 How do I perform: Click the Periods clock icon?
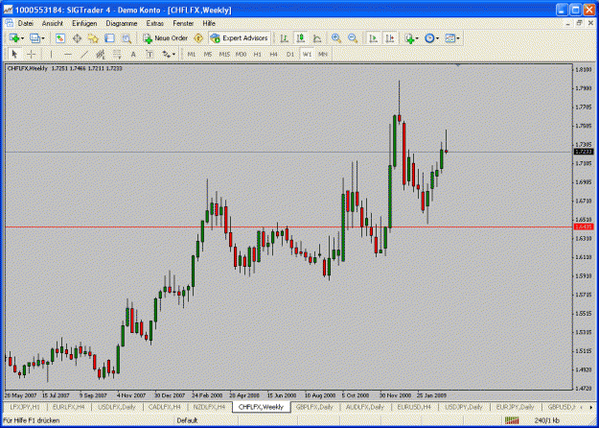429,38
